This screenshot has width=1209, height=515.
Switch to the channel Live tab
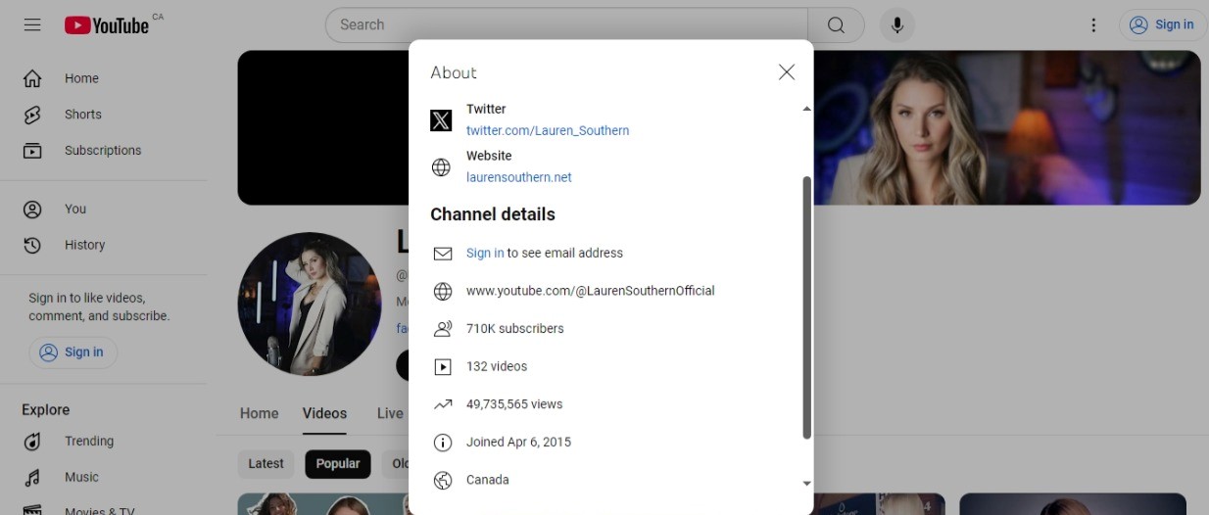tap(390, 413)
